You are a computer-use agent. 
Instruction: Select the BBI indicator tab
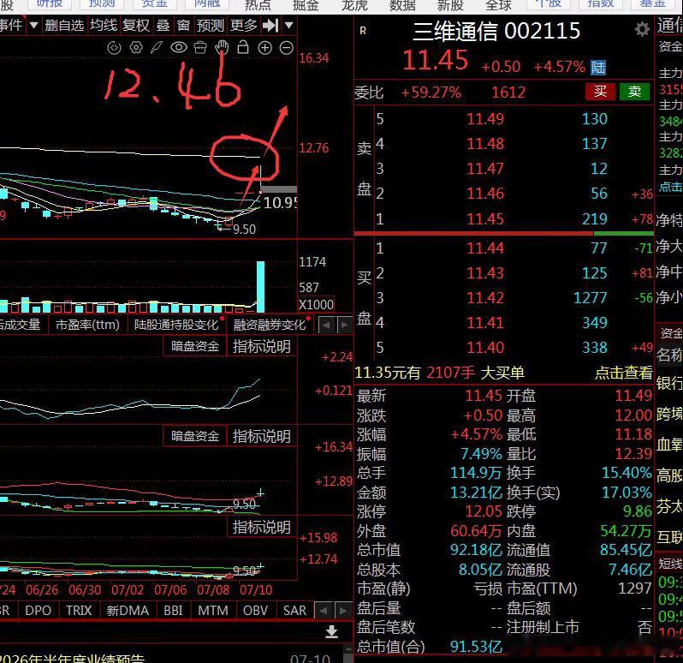[x=173, y=610]
